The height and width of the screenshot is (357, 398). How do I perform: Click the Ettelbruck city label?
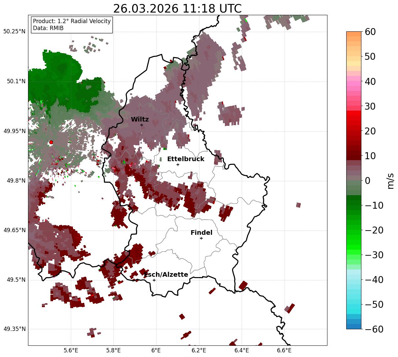(186, 159)
